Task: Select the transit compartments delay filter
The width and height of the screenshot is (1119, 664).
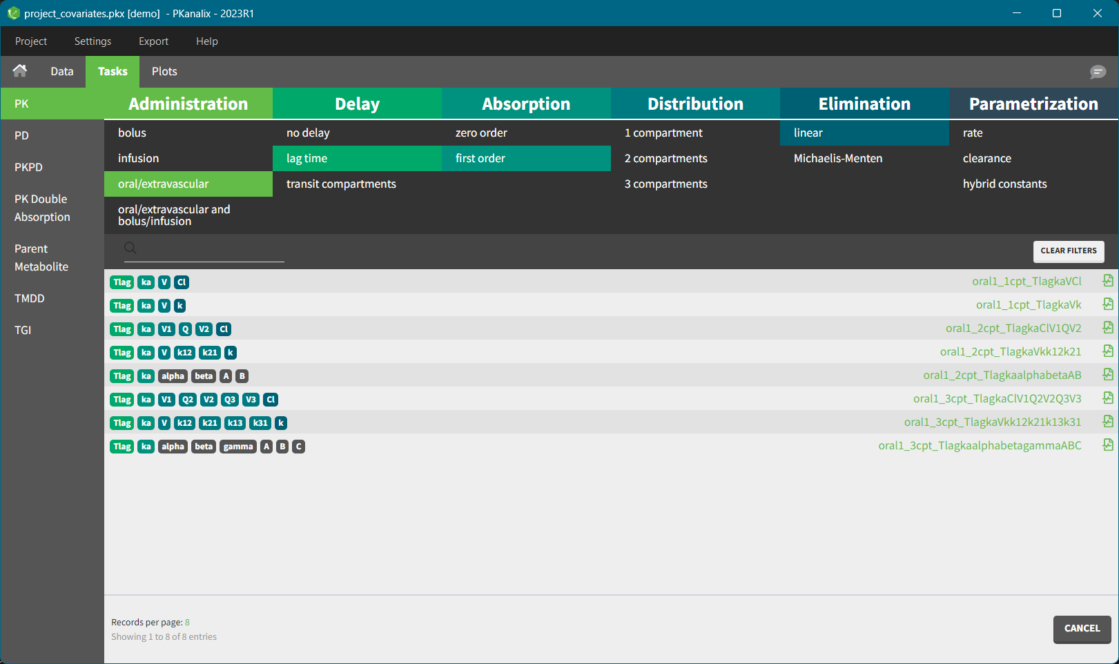Action: pyautogui.click(x=341, y=184)
